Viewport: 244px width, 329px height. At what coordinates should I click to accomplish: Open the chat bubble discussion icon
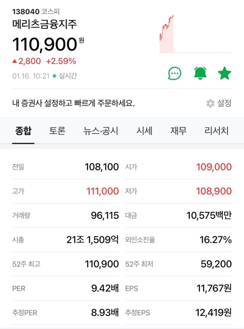175,73
